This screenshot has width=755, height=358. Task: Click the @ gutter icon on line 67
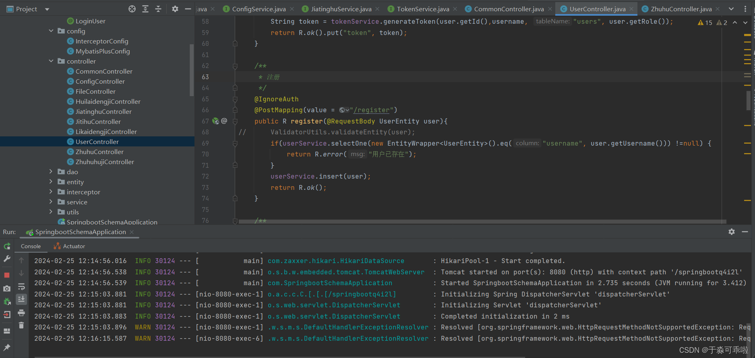(x=224, y=121)
